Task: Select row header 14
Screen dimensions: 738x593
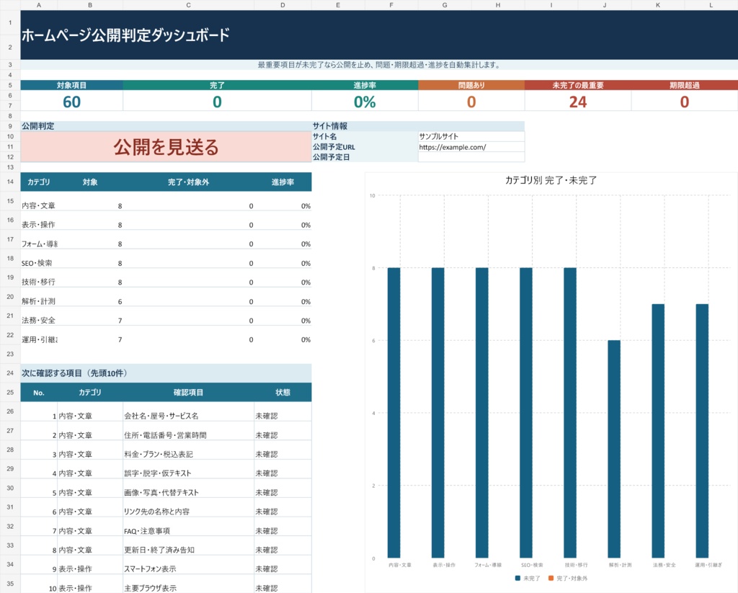Action: point(10,182)
